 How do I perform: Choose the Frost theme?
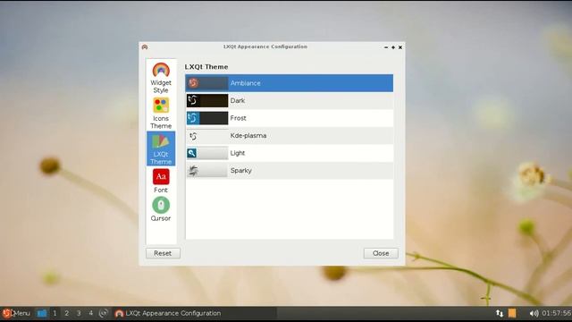[x=290, y=118]
